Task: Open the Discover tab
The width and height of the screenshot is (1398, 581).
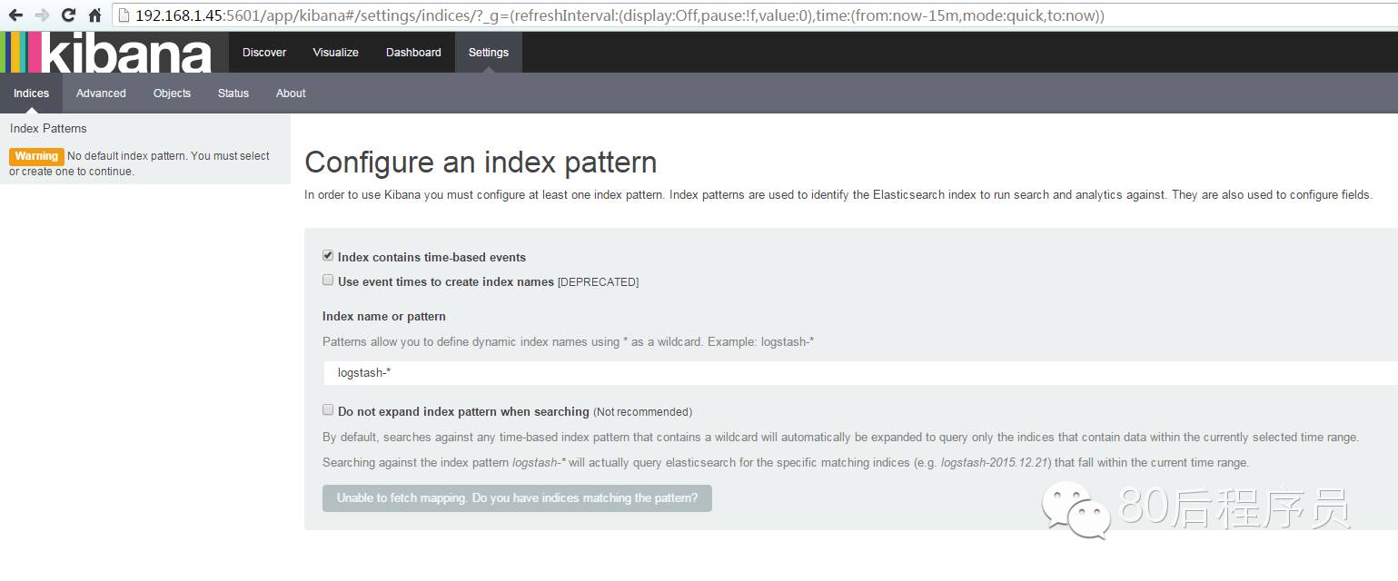Action: point(264,52)
